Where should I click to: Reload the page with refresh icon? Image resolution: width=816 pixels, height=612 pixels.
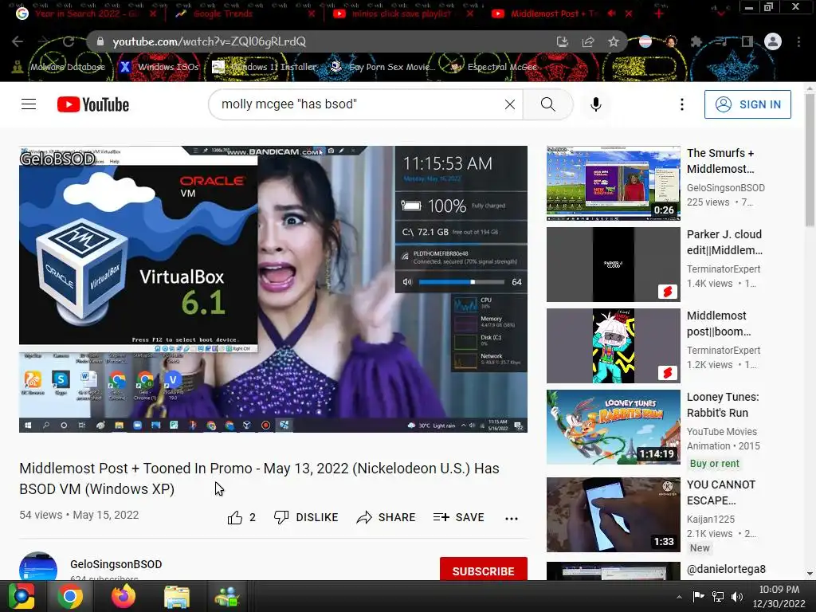pos(69,41)
